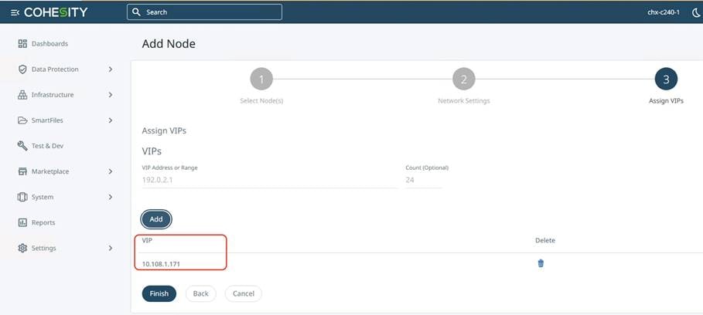The image size is (703, 315).
Task: Expand the Marketplace chevron
Action: click(x=111, y=171)
